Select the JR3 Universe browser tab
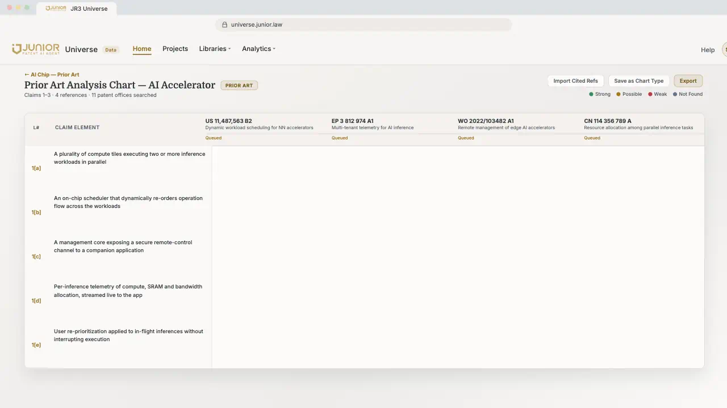 coord(77,8)
